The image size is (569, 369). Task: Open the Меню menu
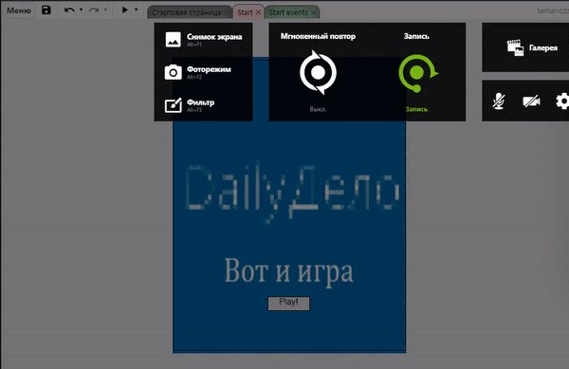point(19,10)
